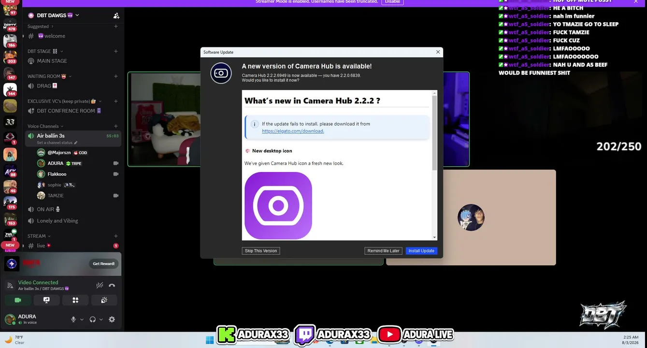647x348 pixels.
Task: Click Skip This Version button
Action: (x=261, y=251)
